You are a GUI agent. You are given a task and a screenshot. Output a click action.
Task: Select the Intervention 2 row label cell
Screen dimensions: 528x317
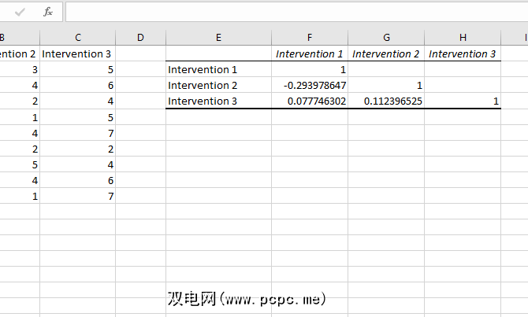tap(218, 86)
